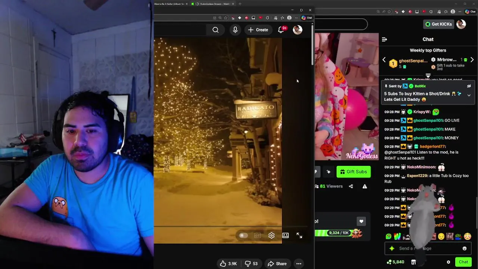
Task: Dislike the YouTube video (53)
Action: [x=251, y=264]
